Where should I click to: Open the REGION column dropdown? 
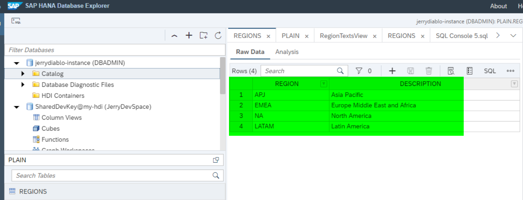coord(324,84)
